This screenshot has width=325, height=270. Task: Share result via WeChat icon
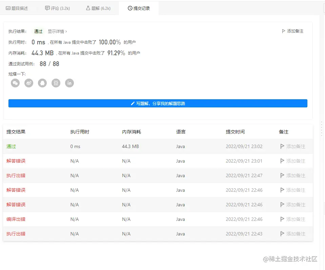(x=15, y=83)
